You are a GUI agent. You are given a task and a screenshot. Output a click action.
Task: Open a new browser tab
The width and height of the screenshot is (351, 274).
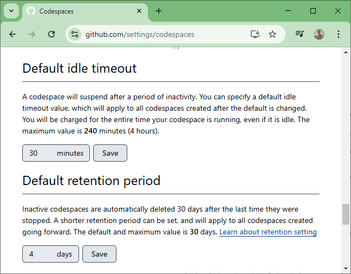pos(159,11)
